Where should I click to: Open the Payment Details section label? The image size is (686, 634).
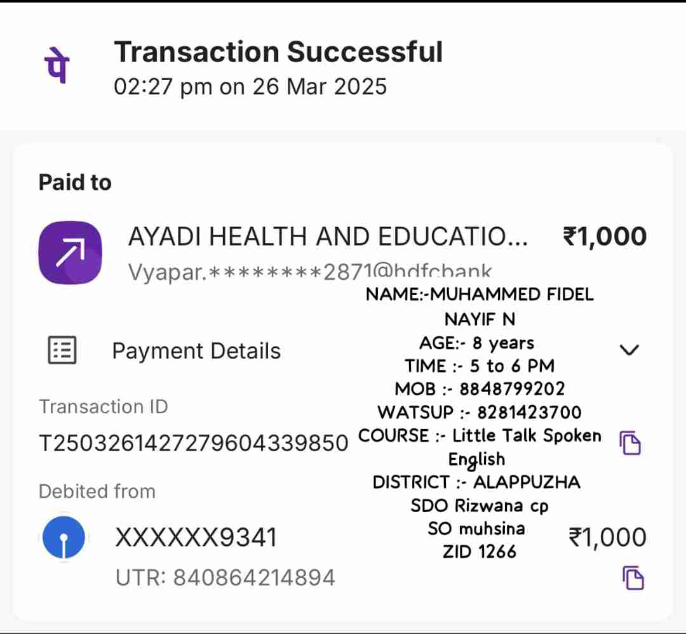coord(196,351)
